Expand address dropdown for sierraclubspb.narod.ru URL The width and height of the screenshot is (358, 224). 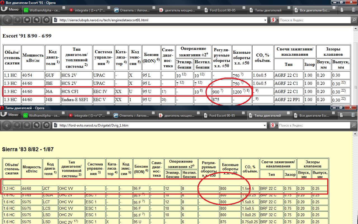pyautogui.click(x=265, y=20)
